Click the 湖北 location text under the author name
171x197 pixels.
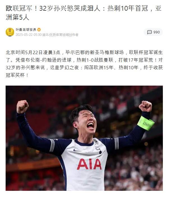pyautogui.click(x=45, y=35)
